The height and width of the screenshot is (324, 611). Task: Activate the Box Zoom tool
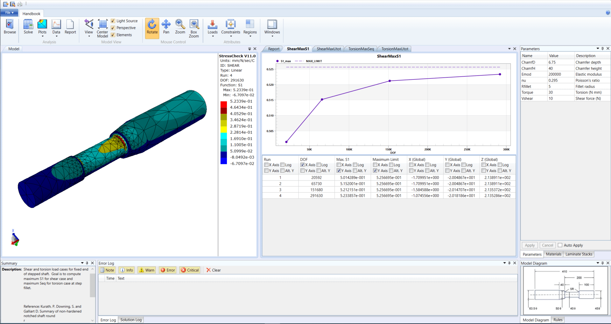point(194,29)
